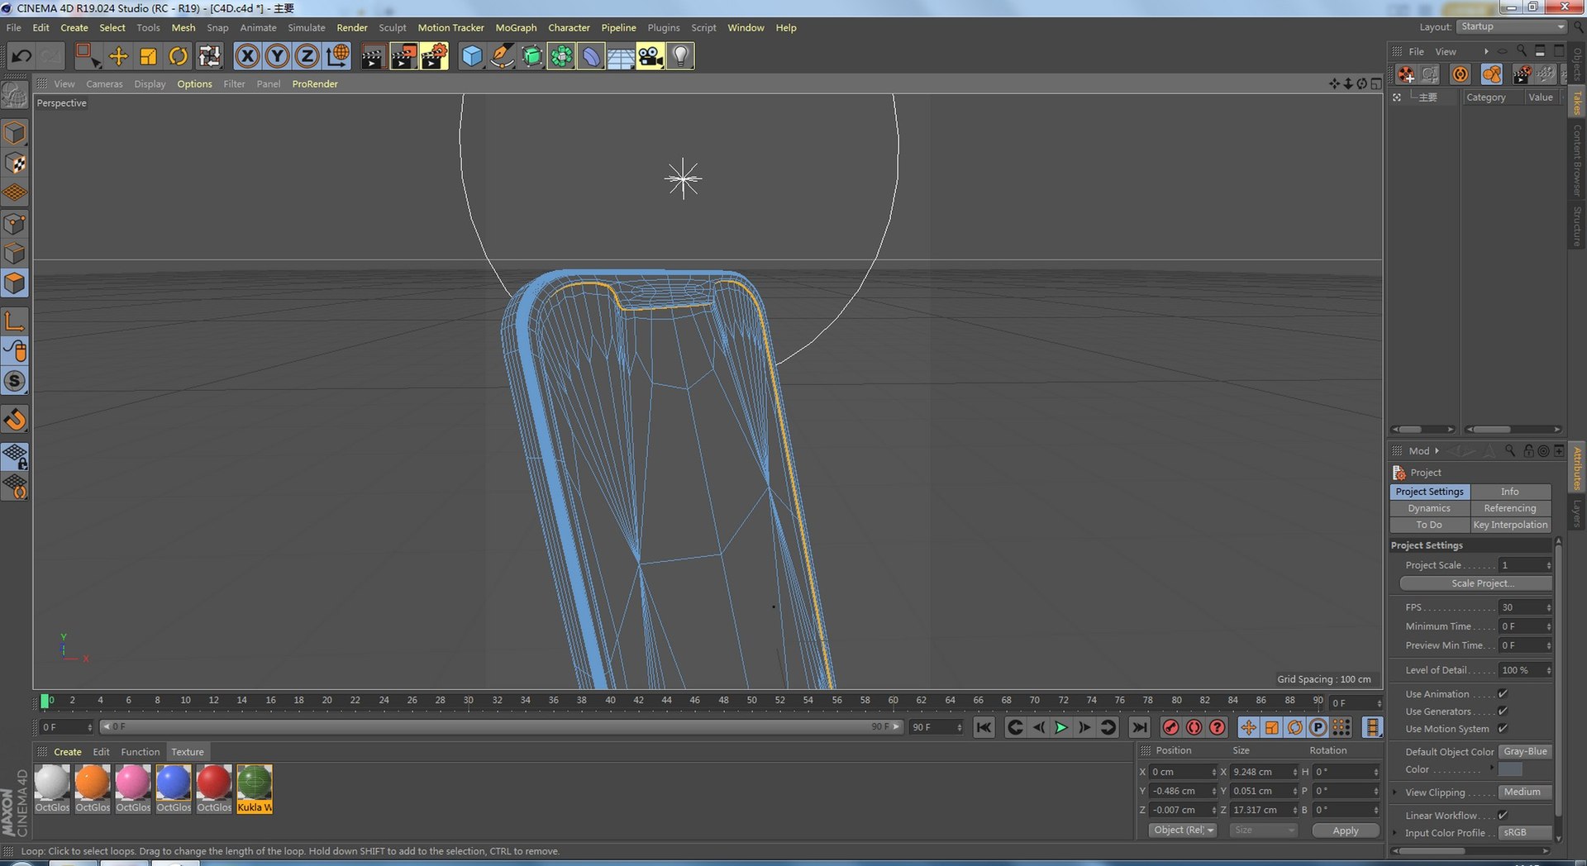Open the Deformer object icon

pyautogui.click(x=591, y=56)
